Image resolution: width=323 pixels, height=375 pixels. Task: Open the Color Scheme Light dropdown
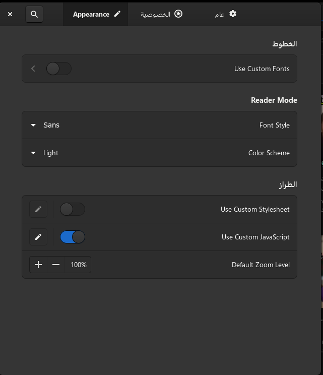[x=45, y=153]
